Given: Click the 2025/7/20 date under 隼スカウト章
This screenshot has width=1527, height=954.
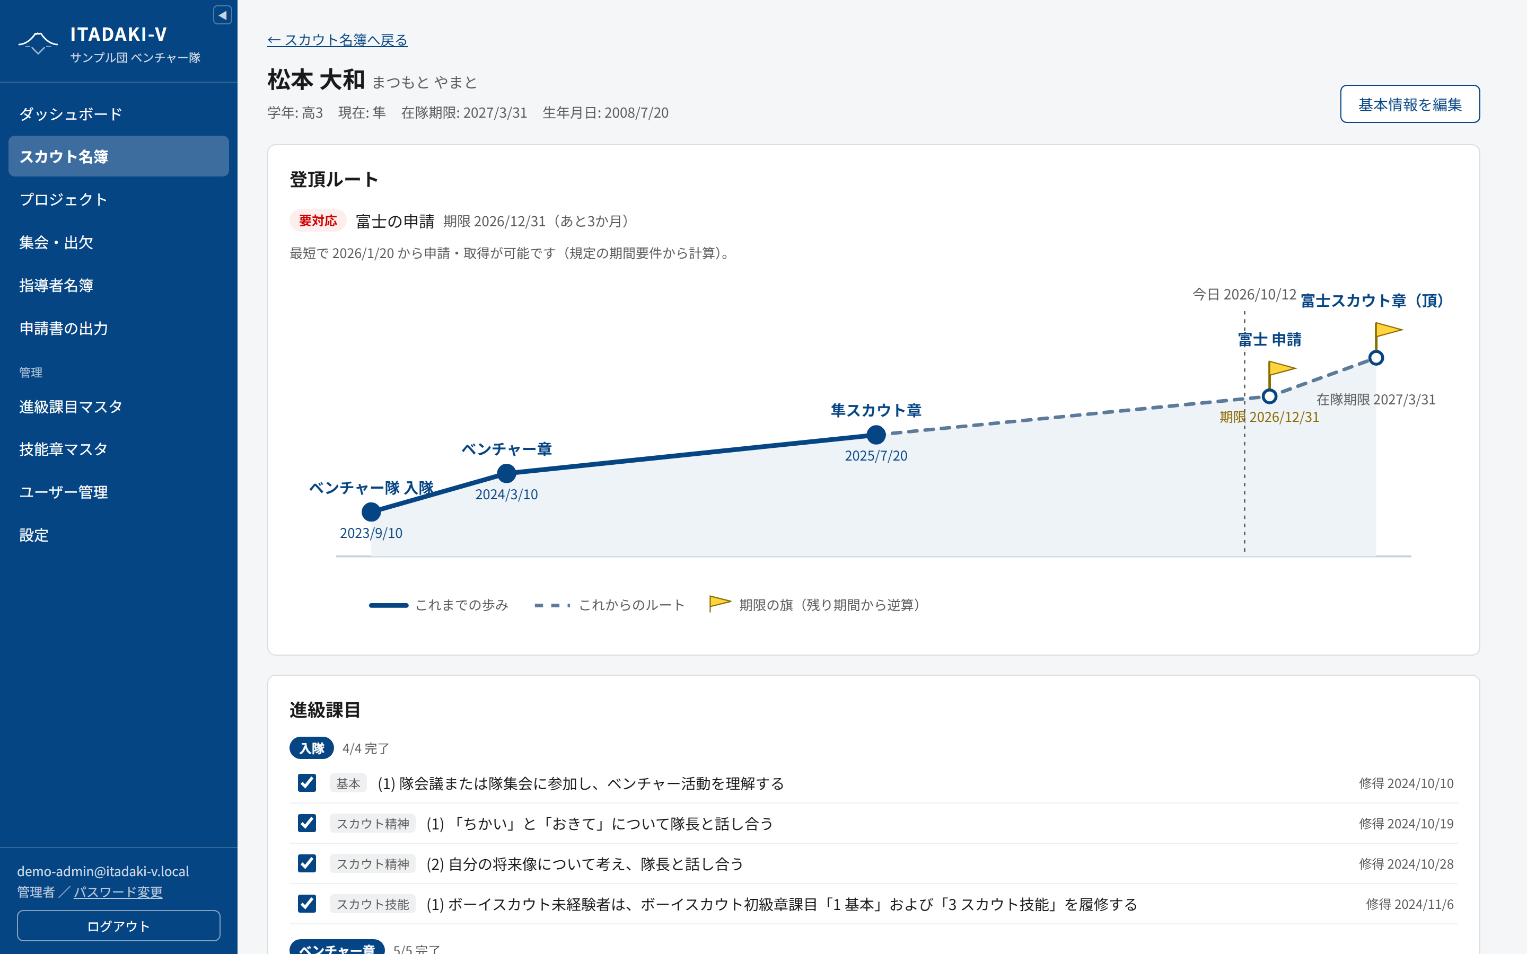Looking at the screenshot, I should pos(876,456).
